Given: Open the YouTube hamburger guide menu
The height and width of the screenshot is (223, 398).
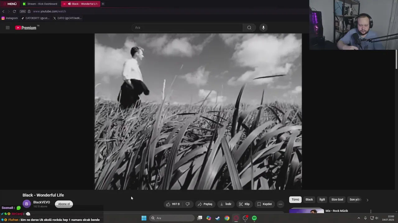Looking at the screenshot, I should 8,28.
